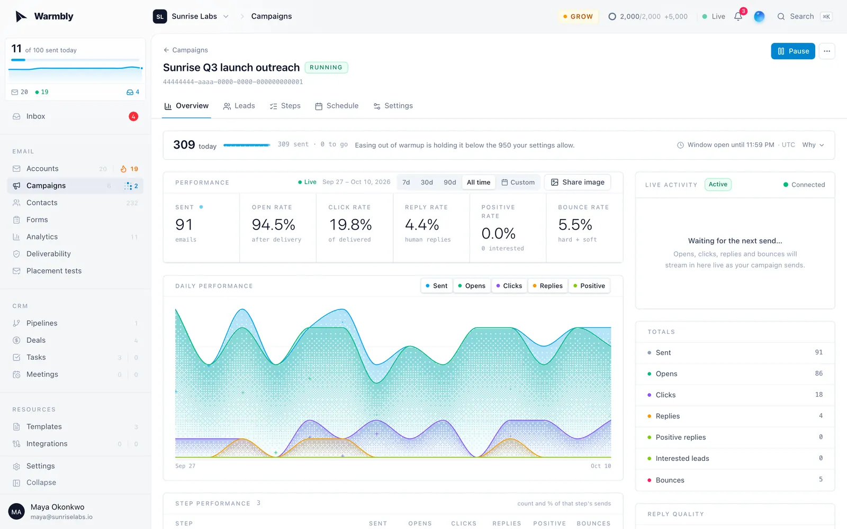Click the daily send progress bar

tap(247, 145)
